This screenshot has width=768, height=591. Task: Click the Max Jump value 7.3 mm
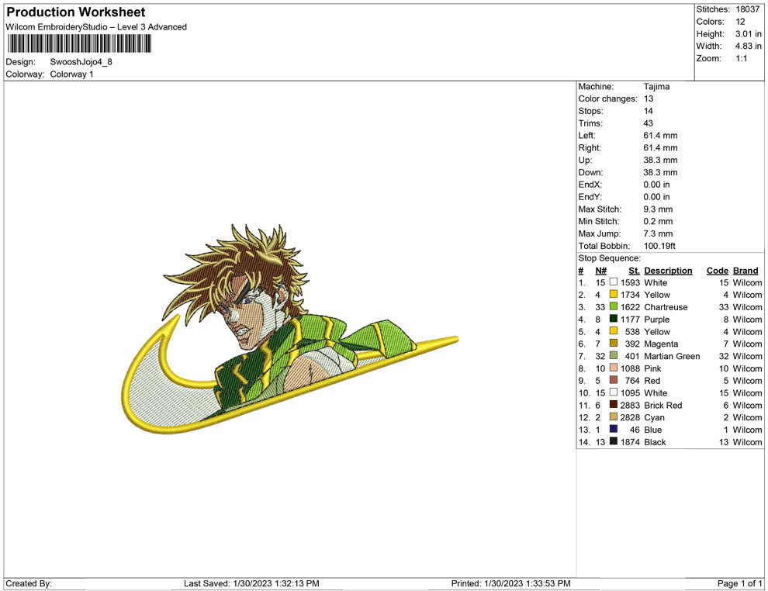point(658,233)
